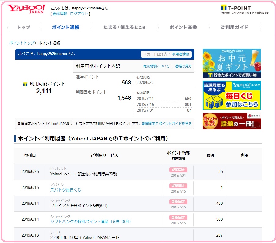Open the ポイント通帳 tab

pos(65,27)
